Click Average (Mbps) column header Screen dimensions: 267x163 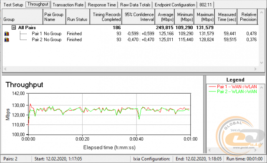click(164, 17)
